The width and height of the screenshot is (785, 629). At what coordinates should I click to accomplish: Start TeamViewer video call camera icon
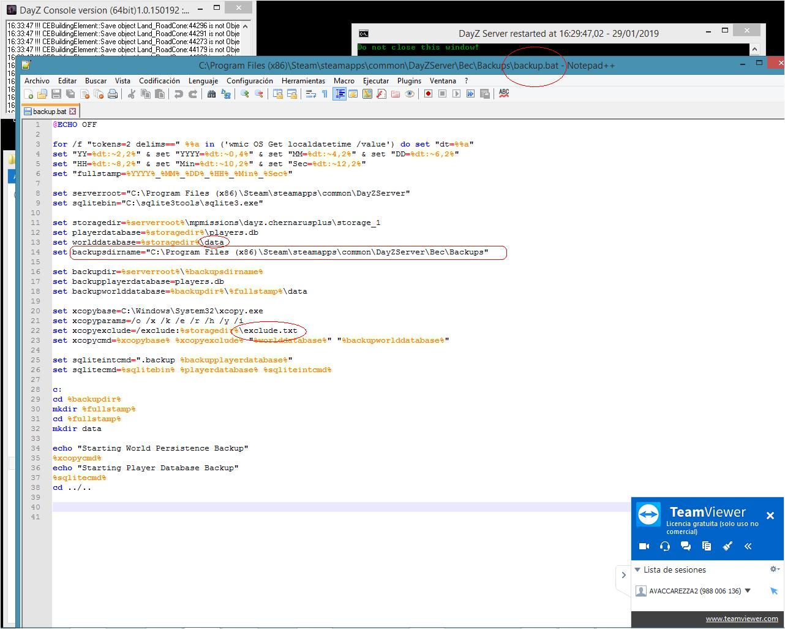click(644, 546)
